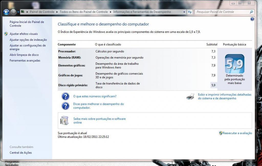The width and height of the screenshot is (262, 166).
Task: Open Abrir limpeza de disco
Action: coord(24,55)
